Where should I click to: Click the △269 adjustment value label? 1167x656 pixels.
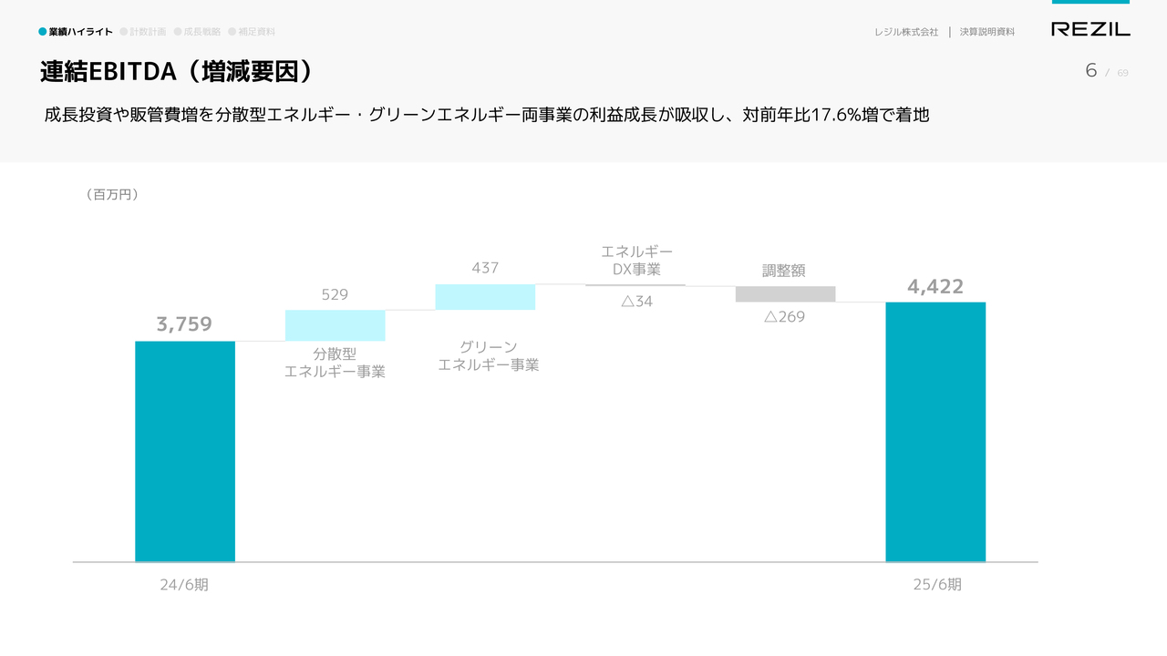784,317
